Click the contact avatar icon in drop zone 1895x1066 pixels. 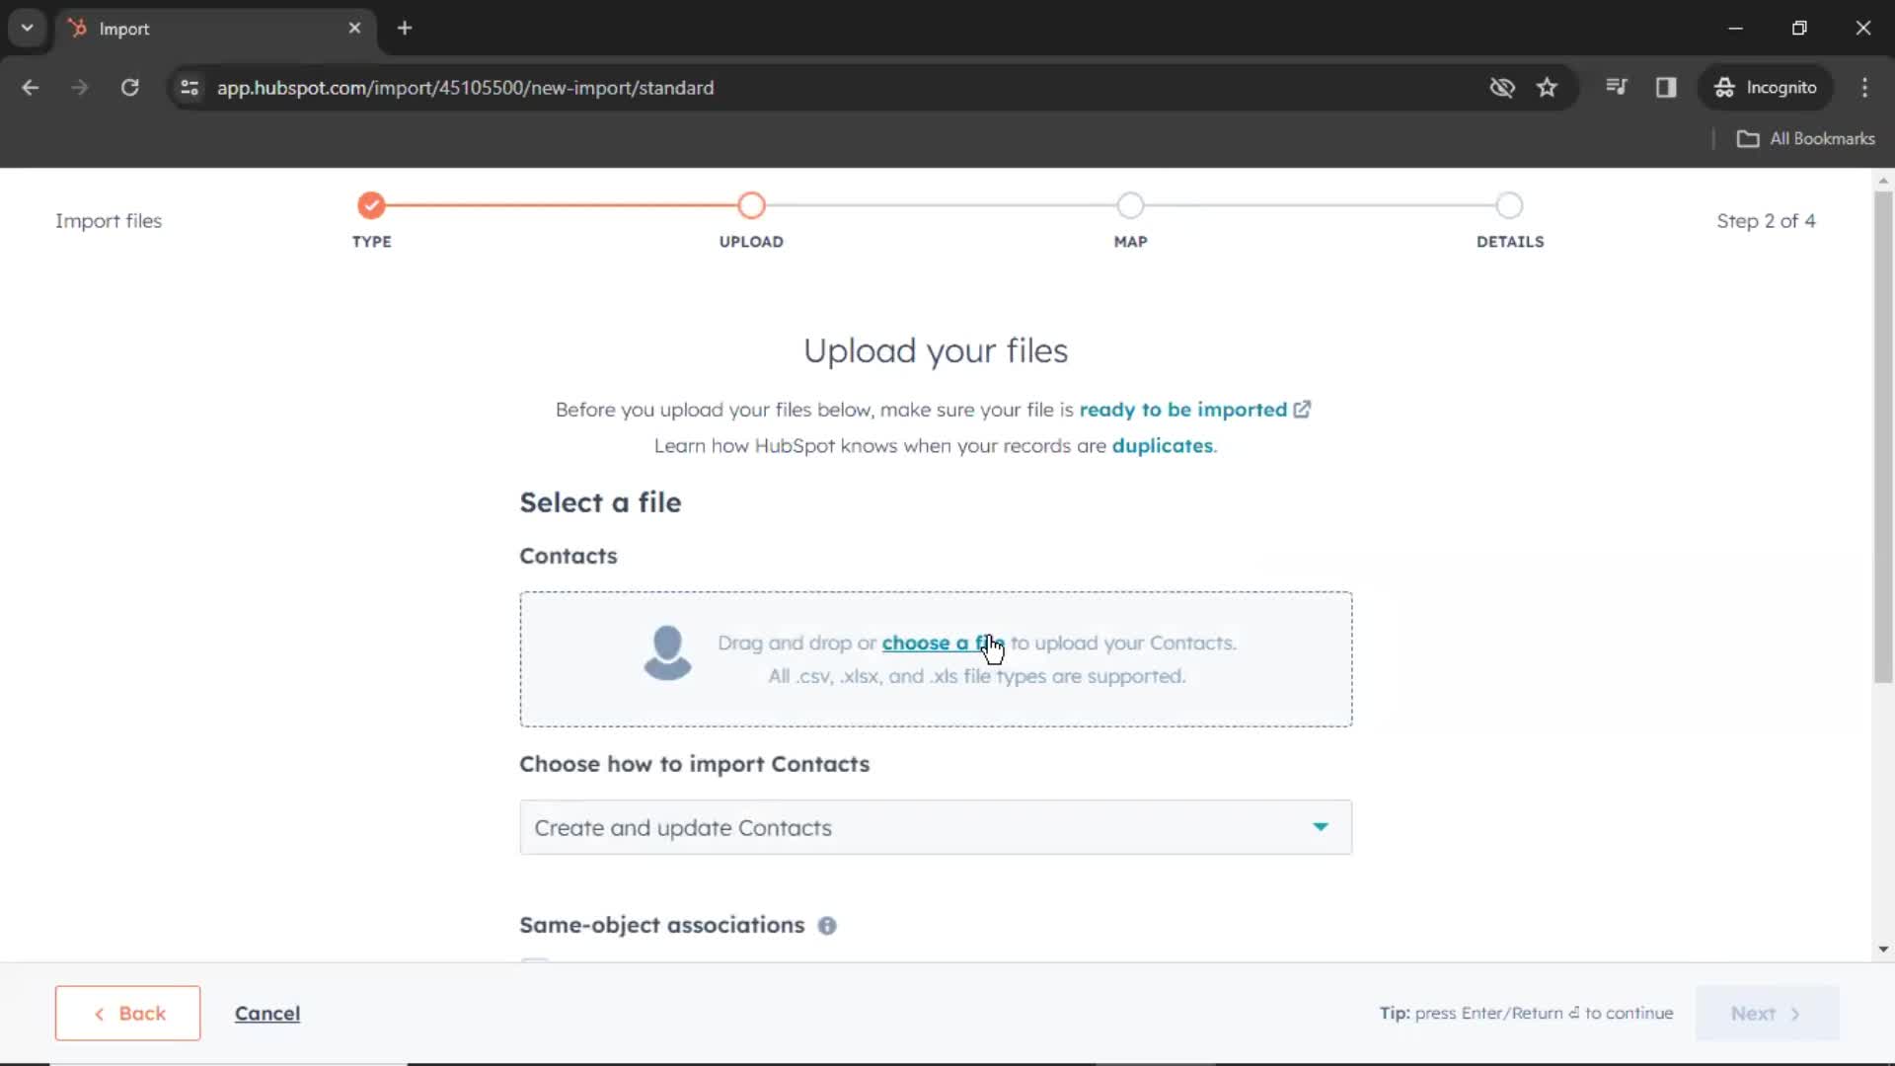pyautogui.click(x=667, y=652)
